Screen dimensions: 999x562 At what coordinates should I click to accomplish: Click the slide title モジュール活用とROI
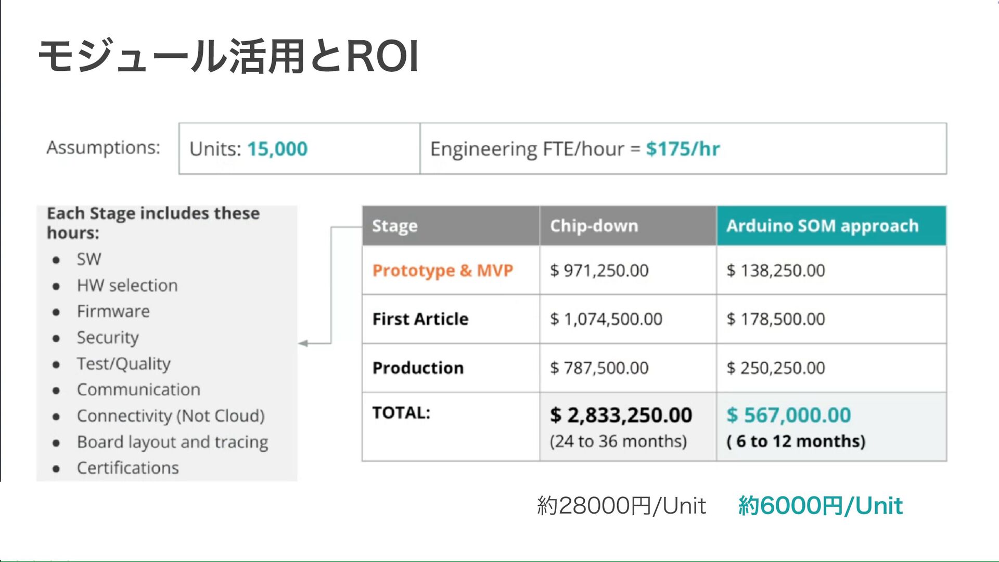[229, 56]
